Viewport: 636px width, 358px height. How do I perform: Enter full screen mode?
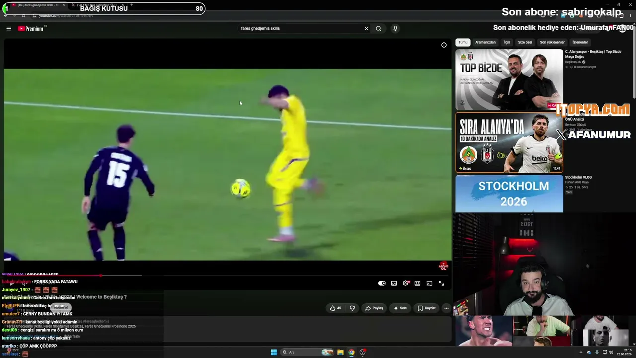pyautogui.click(x=441, y=283)
